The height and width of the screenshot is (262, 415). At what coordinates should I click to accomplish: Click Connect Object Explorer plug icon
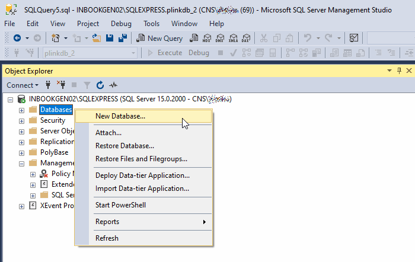pyautogui.click(x=48, y=85)
